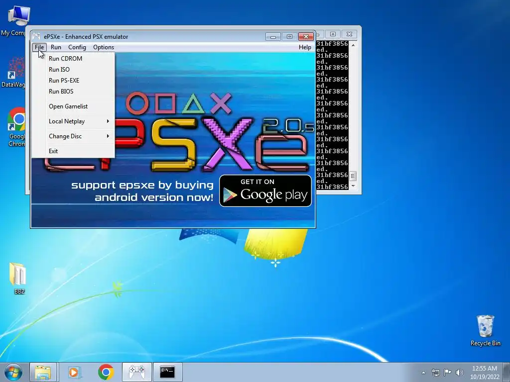510x382 pixels.
Task: Open Gamelist from the File menu
Action: point(73,106)
